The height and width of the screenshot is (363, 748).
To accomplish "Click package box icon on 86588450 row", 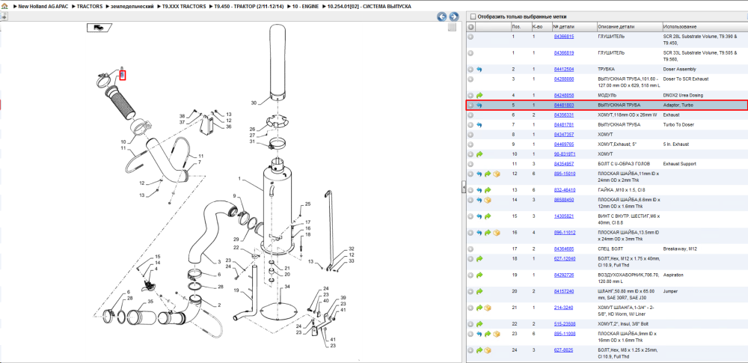I will pos(488,200).
